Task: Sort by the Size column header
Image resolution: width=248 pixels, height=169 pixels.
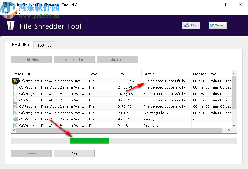Action: (x=129, y=74)
